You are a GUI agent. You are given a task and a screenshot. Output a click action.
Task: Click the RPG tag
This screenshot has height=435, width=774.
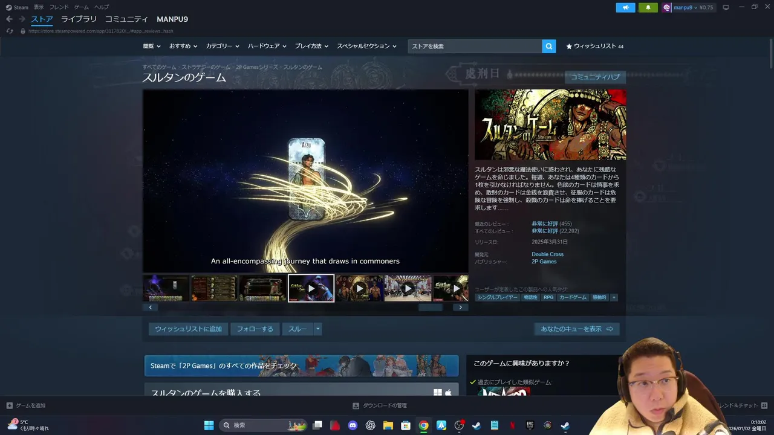(548, 297)
